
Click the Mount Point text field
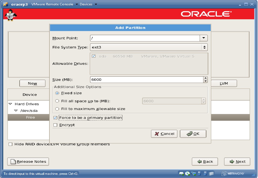coord(145,38)
